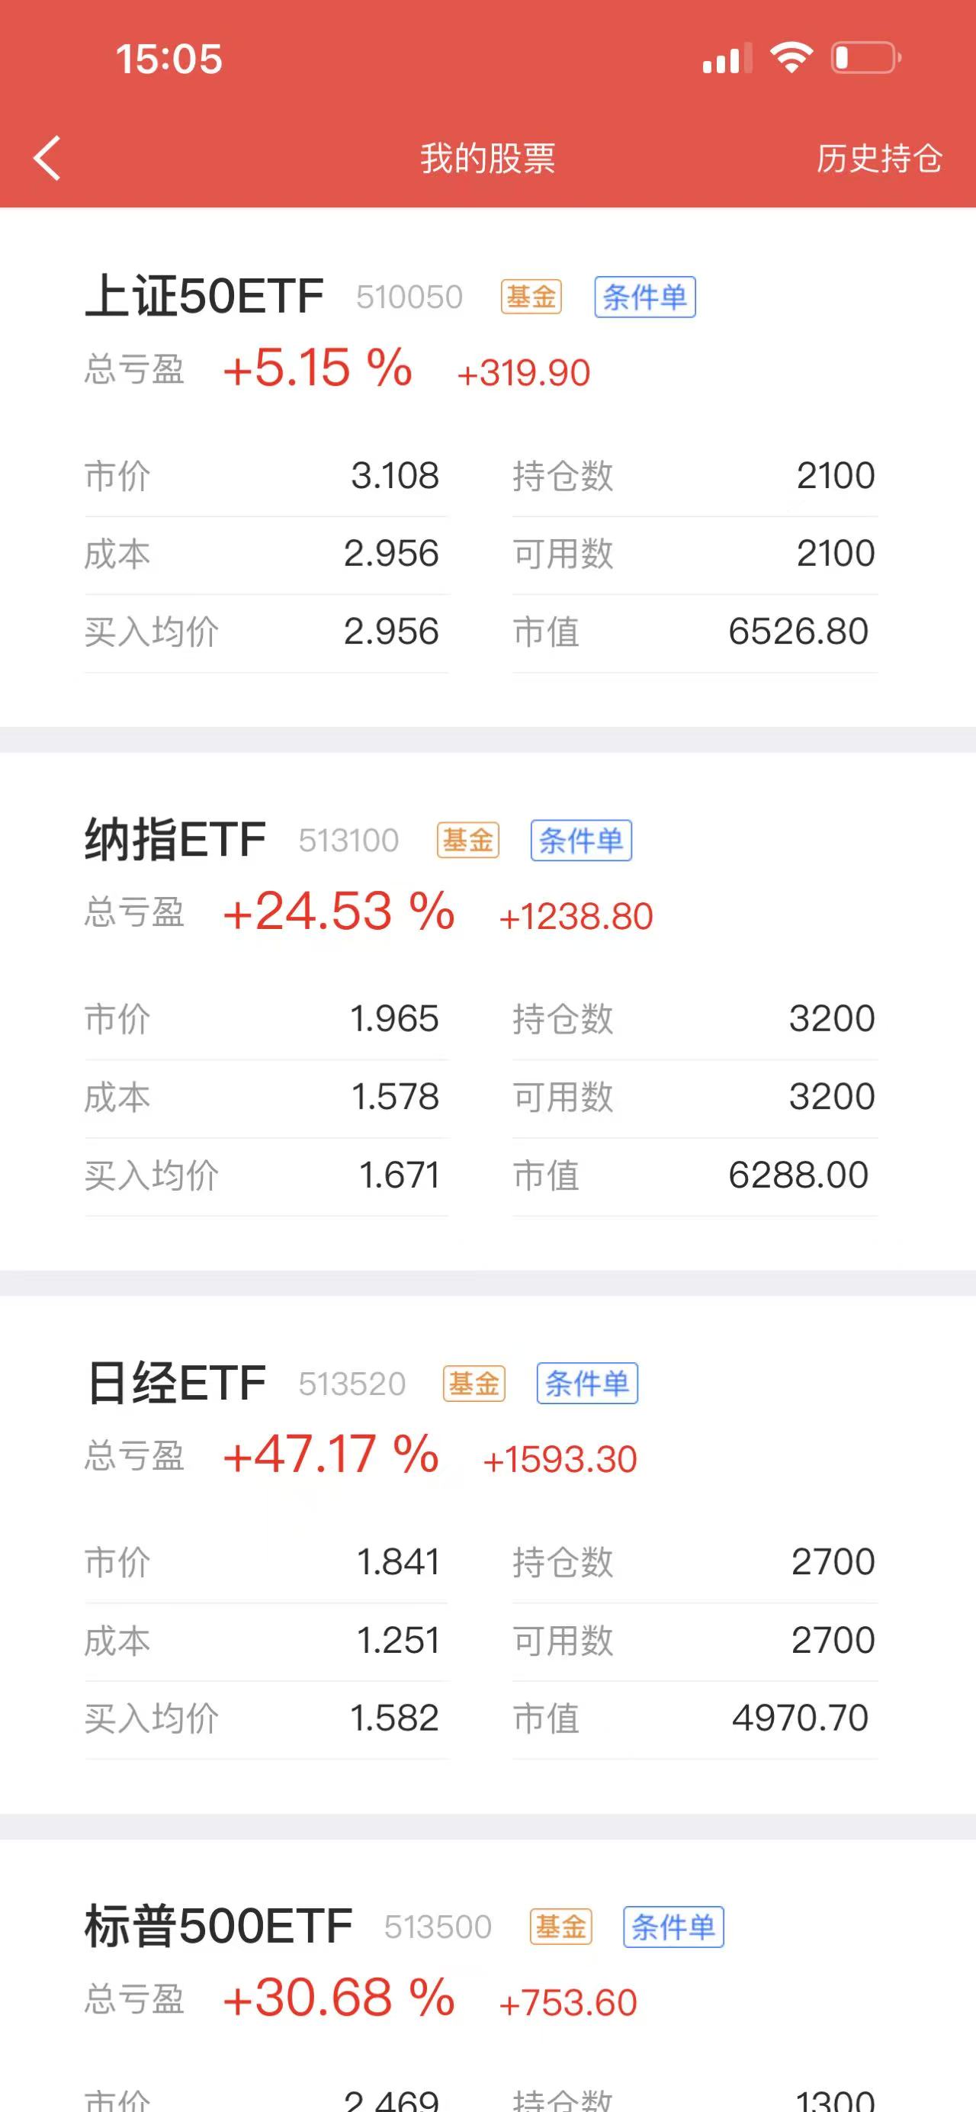Tap 日经ETF market value 4970.70
The height and width of the screenshot is (2112, 976).
[800, 1718]
